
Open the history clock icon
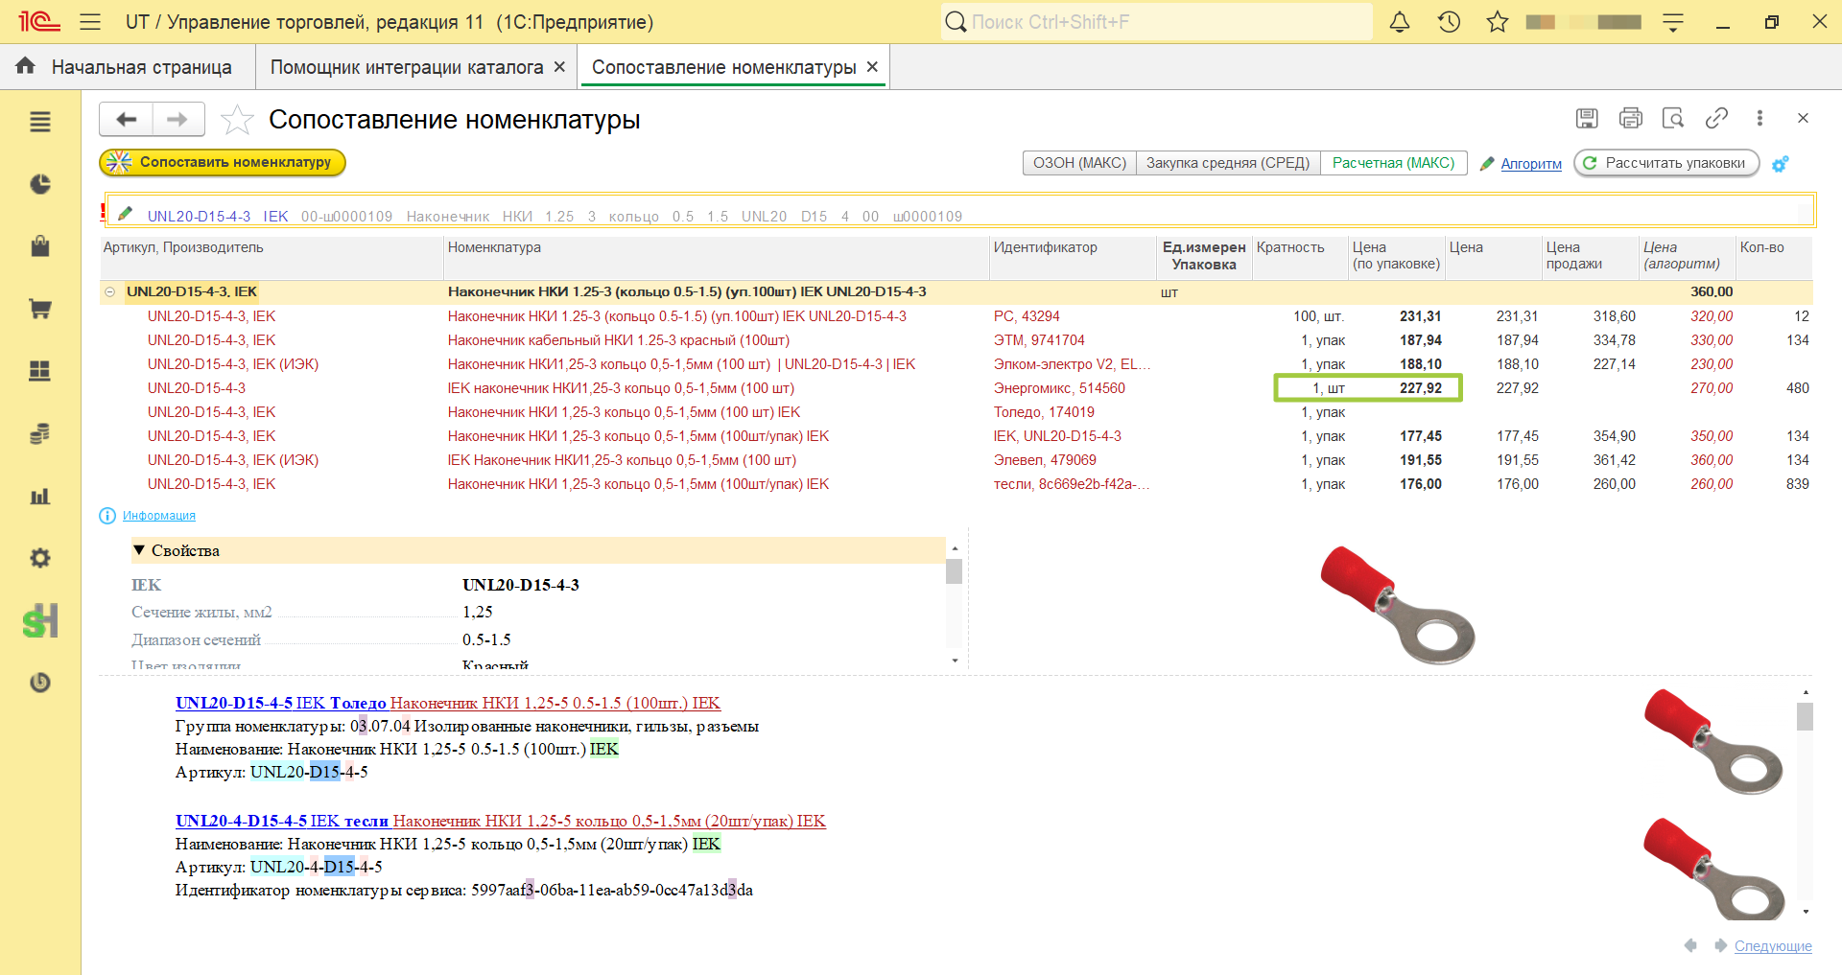[x=1449, y=22]
